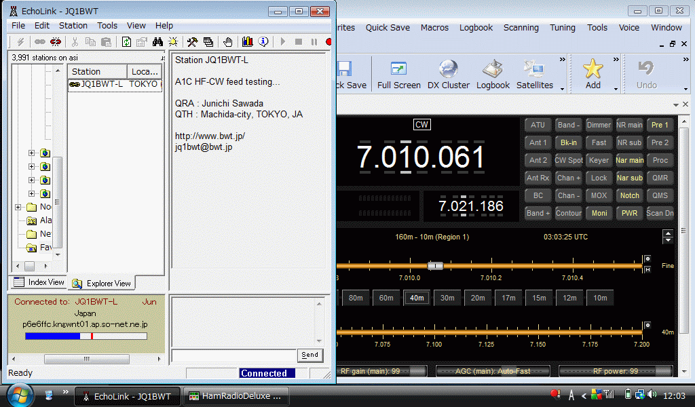The height and width of the screenshot is (407, 695).
Task: Toggle the Moni monitor button
Action: (599, 213)
